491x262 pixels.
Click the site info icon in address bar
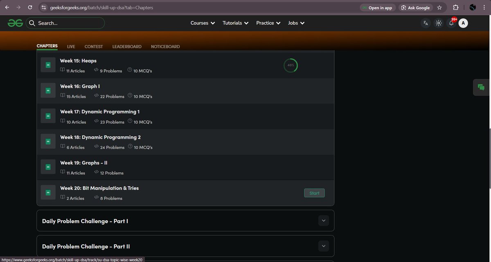44,7
